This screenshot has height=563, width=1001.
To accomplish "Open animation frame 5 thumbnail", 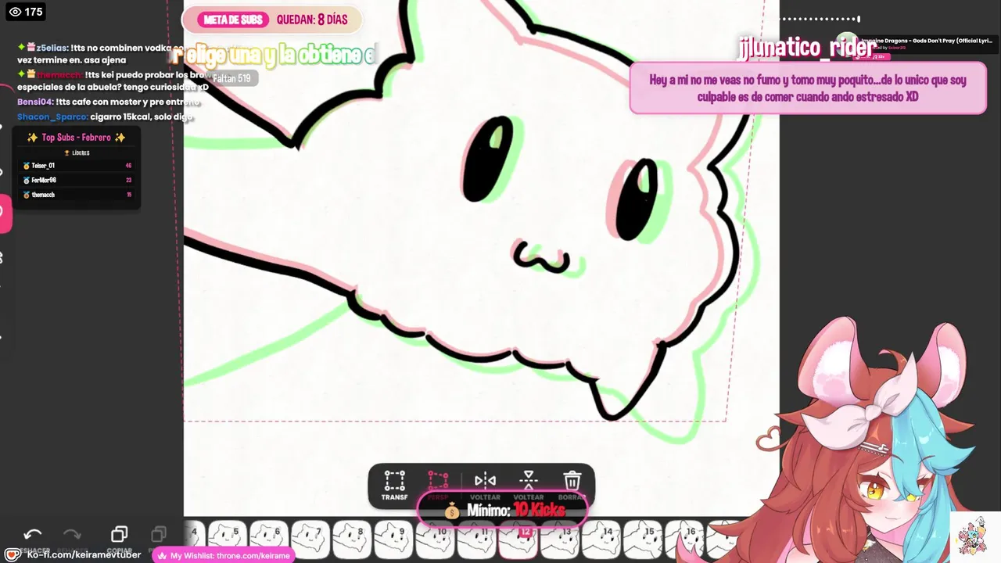I will [x=228, y=538].
